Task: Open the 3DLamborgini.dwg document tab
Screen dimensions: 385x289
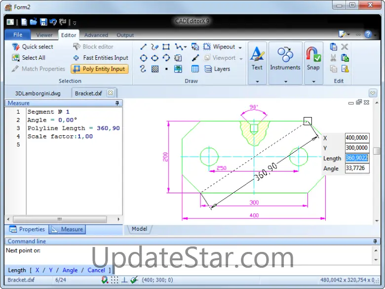Action: (38, 93)
